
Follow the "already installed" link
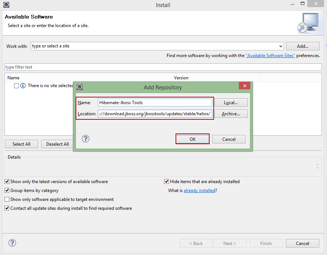(x=199, y=190)
